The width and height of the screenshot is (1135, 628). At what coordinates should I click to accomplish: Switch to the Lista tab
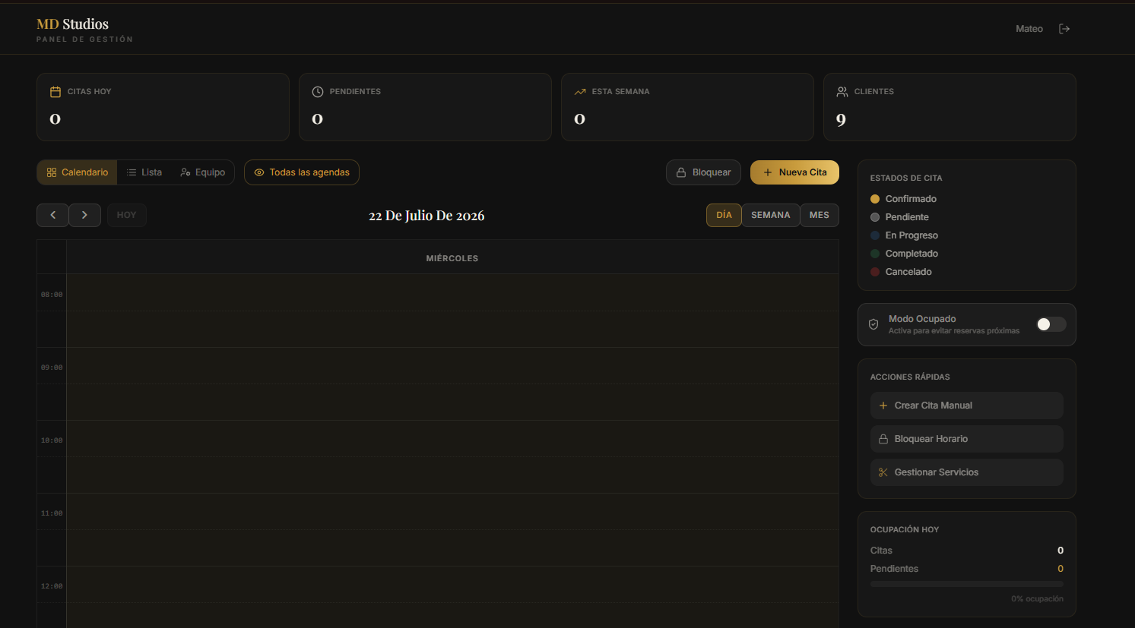tap(144, 172)
